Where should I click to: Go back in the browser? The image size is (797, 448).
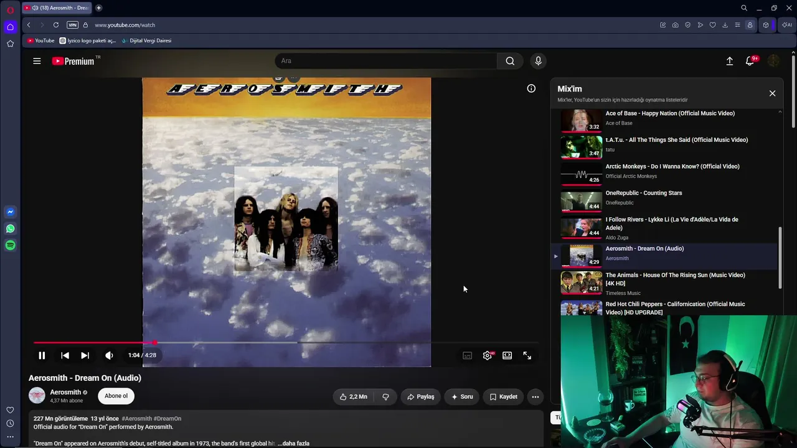pyautogui.click(x=29, y=25)
